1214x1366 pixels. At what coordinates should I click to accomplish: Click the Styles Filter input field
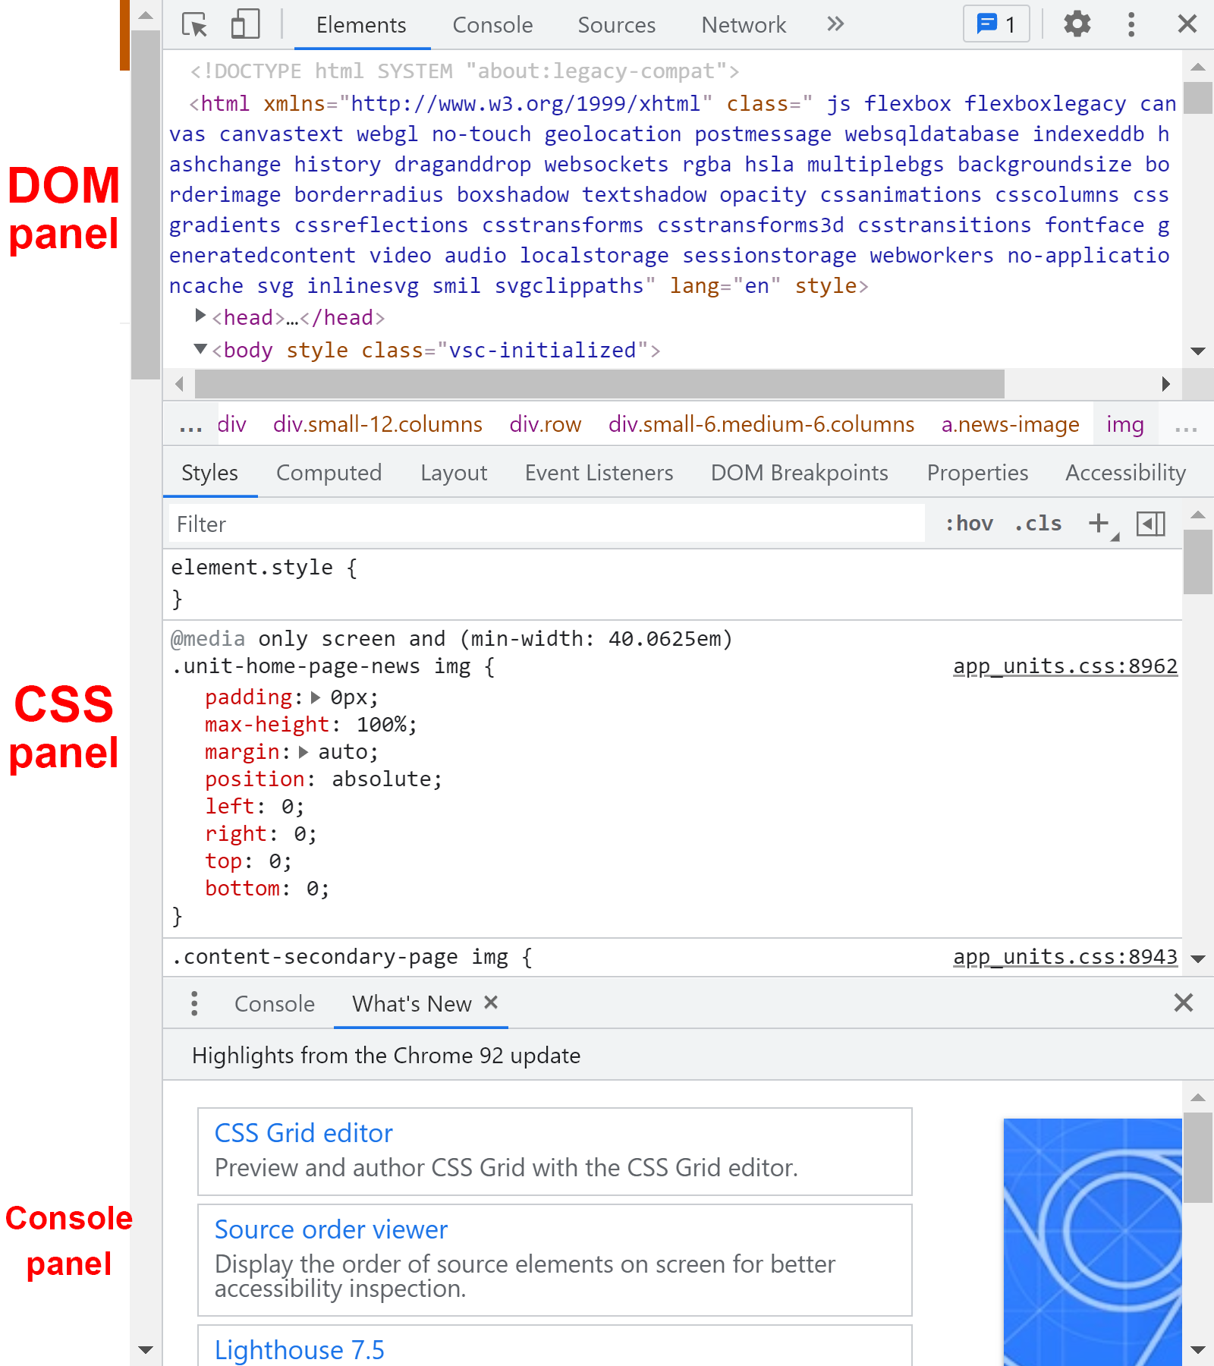[x=546, y=524]
